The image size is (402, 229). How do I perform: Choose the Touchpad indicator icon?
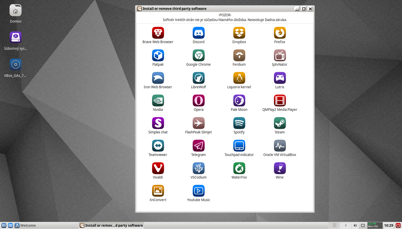tap(239, 146)
